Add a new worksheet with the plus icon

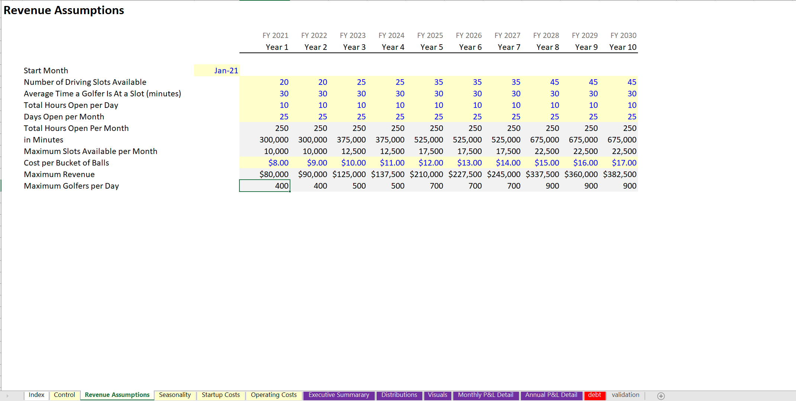click(x=661, y=395)
